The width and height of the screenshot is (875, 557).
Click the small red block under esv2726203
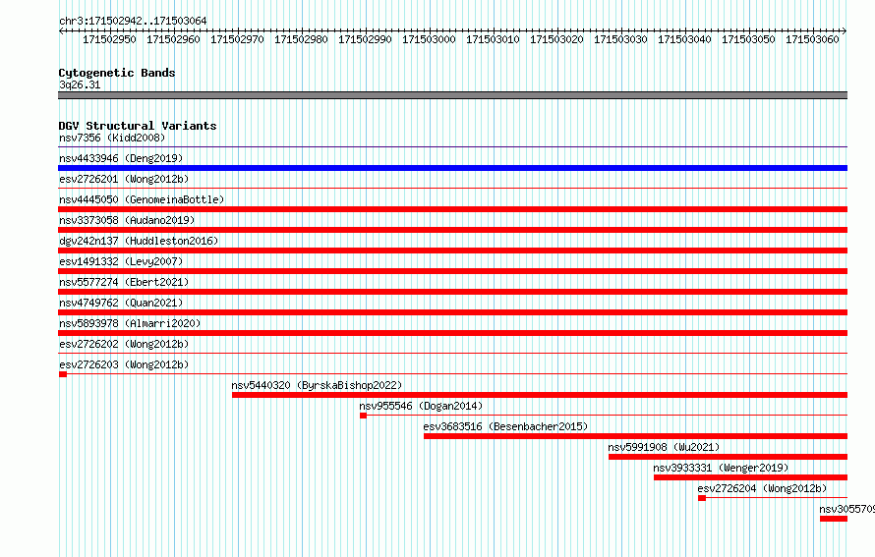click(x=63, y=374)
